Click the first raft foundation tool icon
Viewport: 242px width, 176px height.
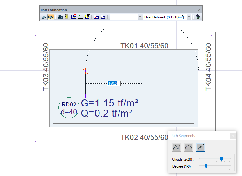(x=44, y=17)
